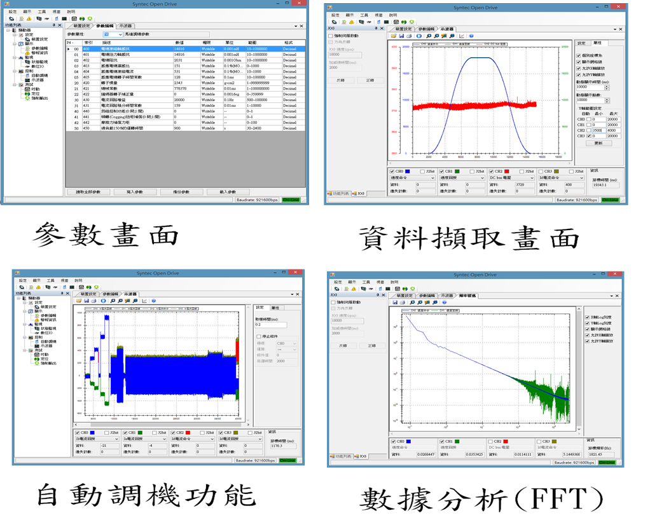Click the chart graph icon in top-right oscilloscope toolbar

click(462, 36)
